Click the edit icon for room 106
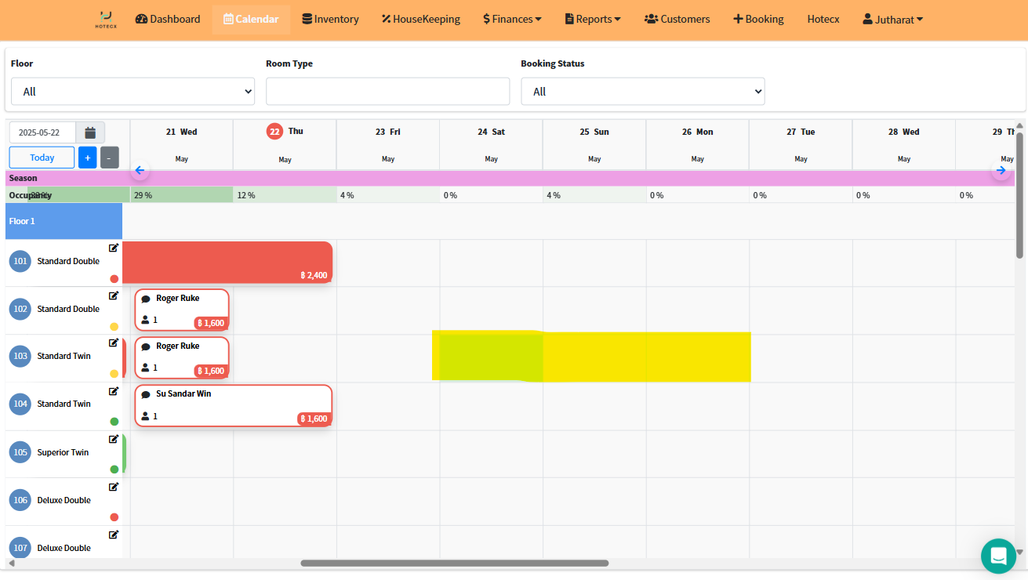The width and height of the screenshot is (1028, 580). click(x=114, y=487)
